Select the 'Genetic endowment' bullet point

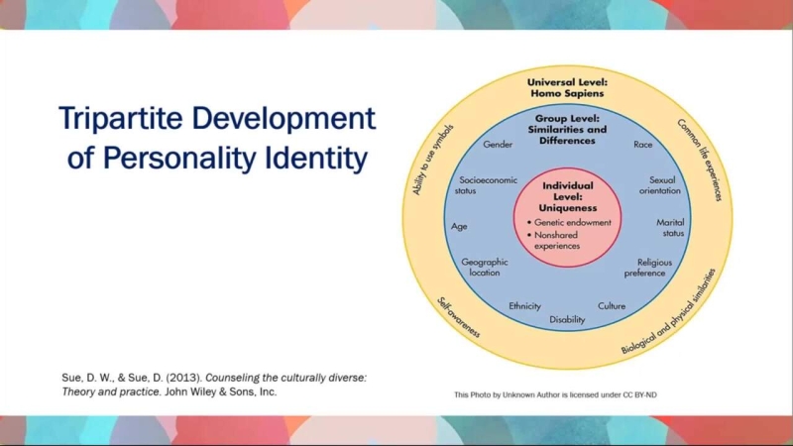click(572, 223)
